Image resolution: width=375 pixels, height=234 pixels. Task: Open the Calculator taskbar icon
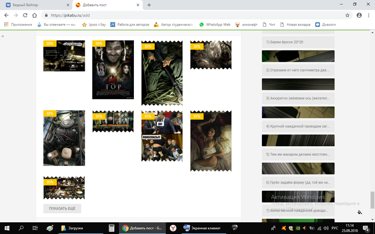(x=111, y=228)
